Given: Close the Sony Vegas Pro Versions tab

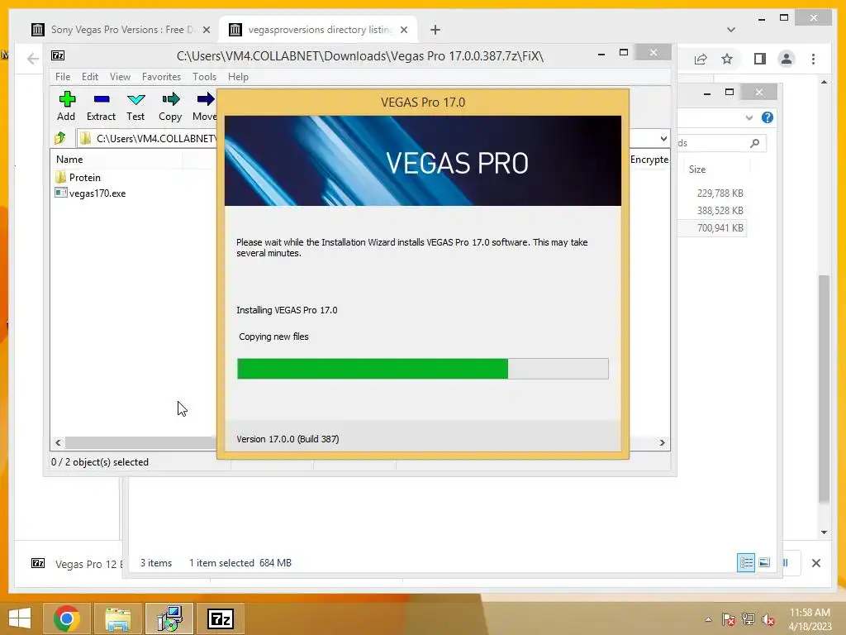Looking at the screenshot, I should 206,30.
